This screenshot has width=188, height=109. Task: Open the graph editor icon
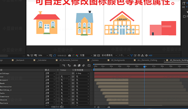coord(89,65)
